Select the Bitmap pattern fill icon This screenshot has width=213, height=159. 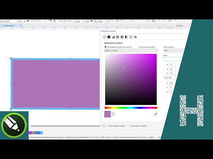[x=122, y=37]
